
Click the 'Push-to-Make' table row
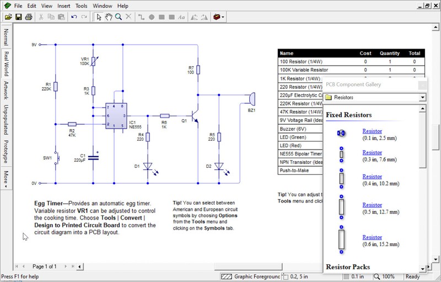[300, 171]
